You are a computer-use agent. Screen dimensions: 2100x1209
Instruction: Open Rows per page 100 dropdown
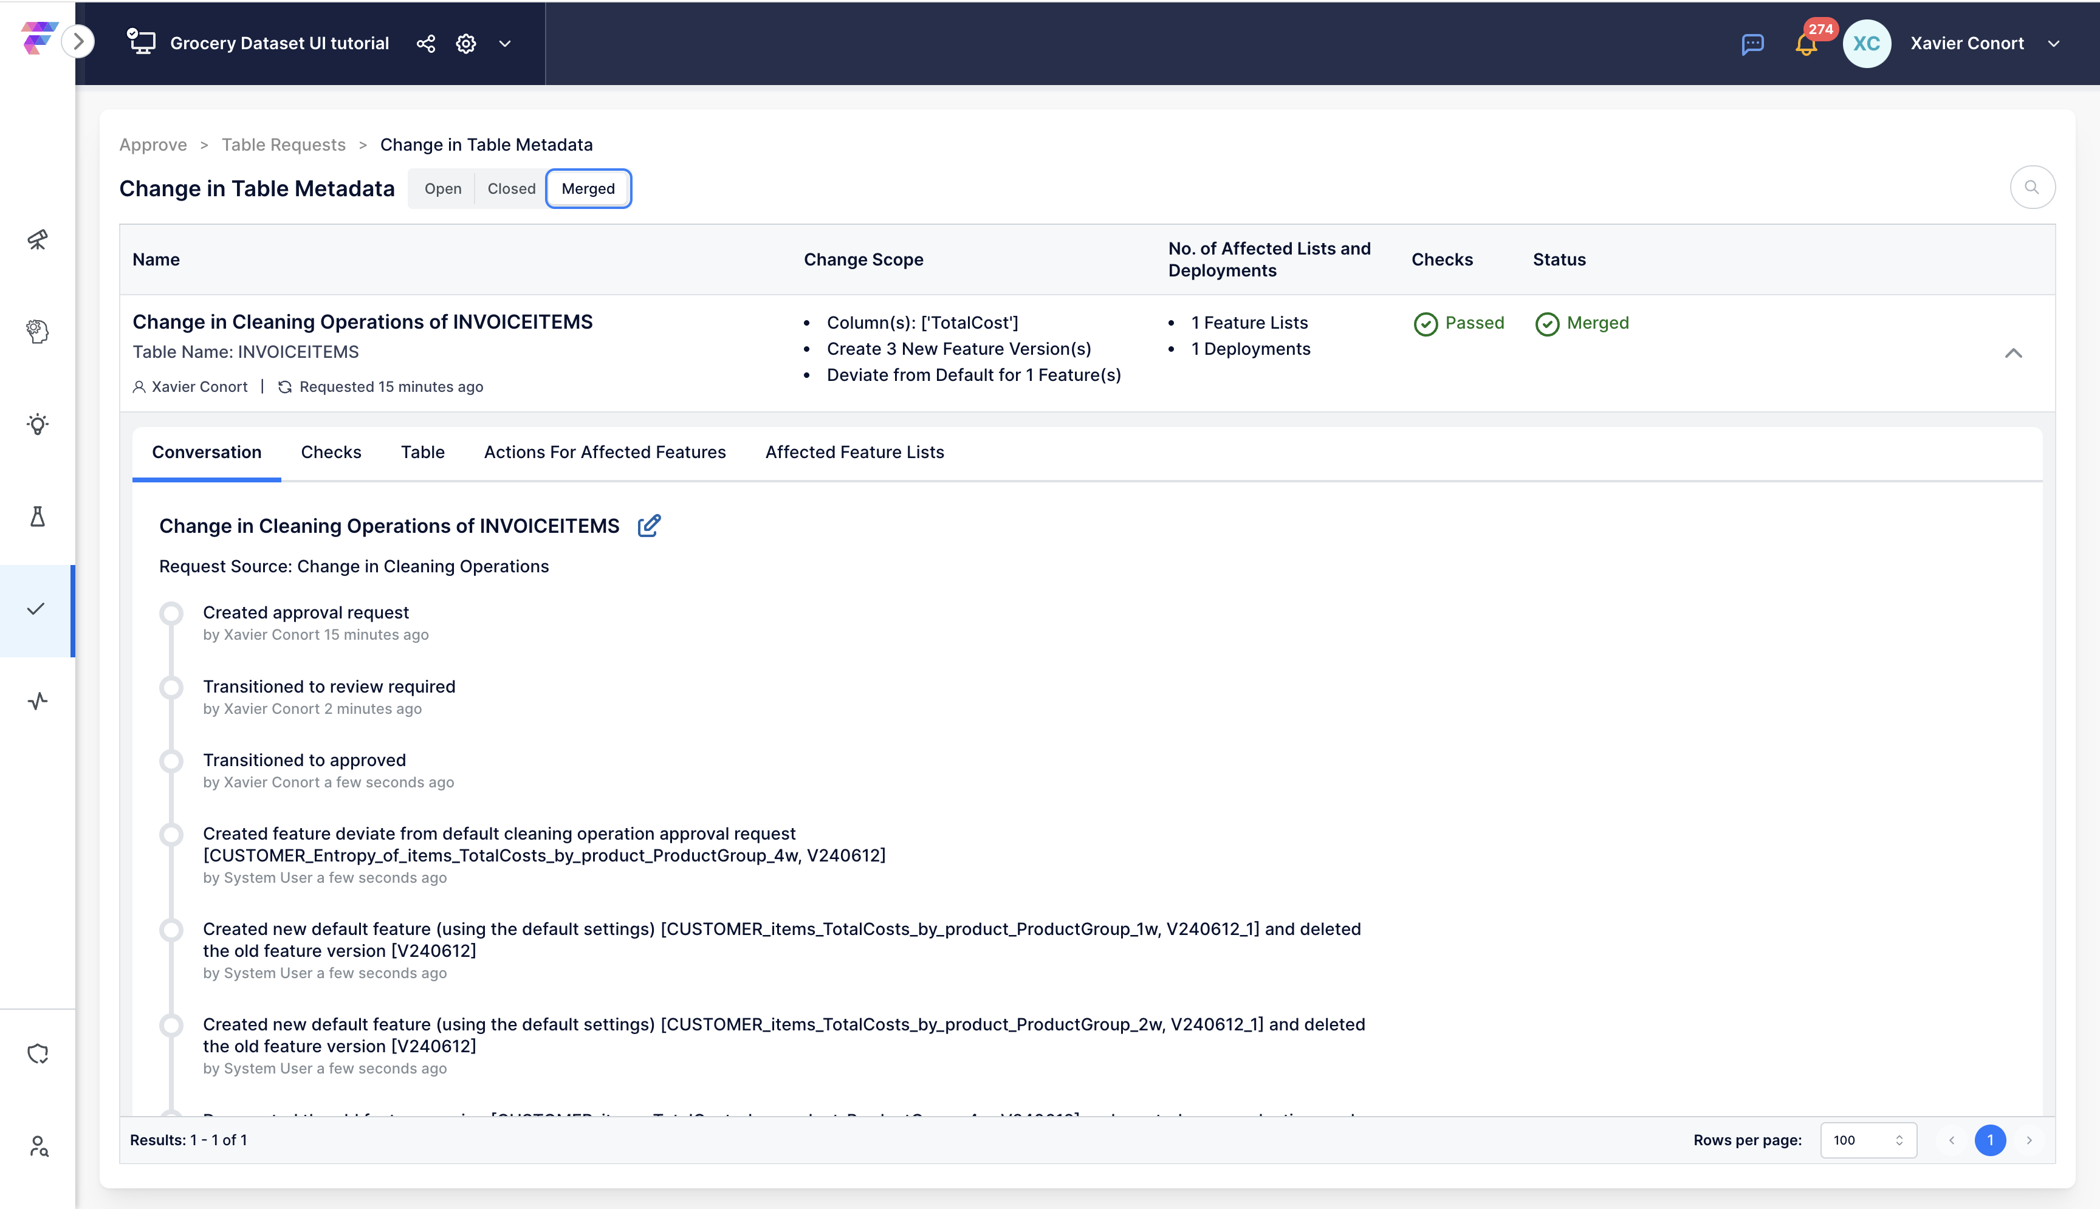pyautogui.click(x=1867, y=1141)
